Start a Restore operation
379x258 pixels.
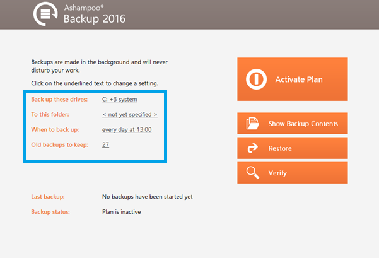click(293, 148)
